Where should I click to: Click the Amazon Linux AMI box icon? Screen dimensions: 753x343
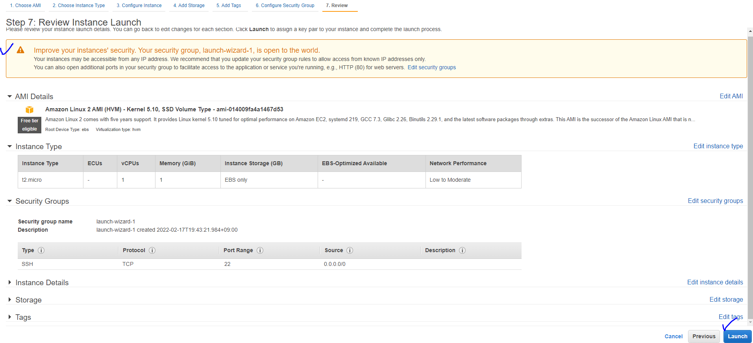point(30,109)
